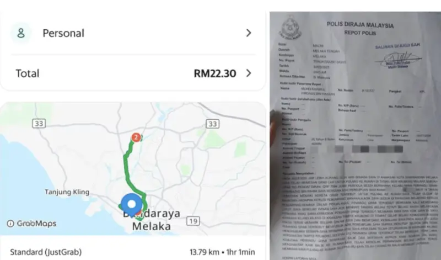
Task: Open the Personal payment tag row
Action: (133, 33)
